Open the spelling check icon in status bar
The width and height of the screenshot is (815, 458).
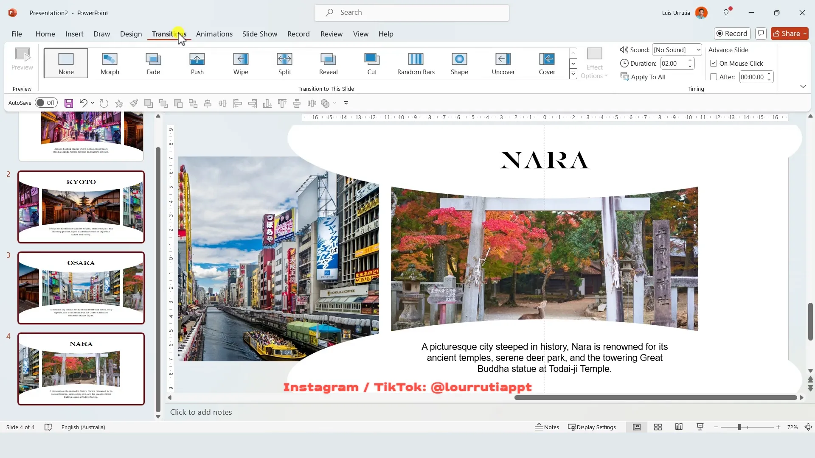click(x=48, y=427)
